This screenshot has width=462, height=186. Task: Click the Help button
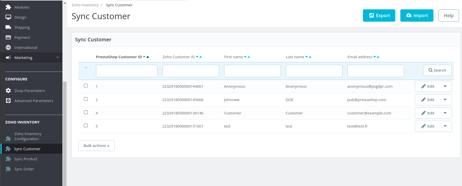(449, 16)
